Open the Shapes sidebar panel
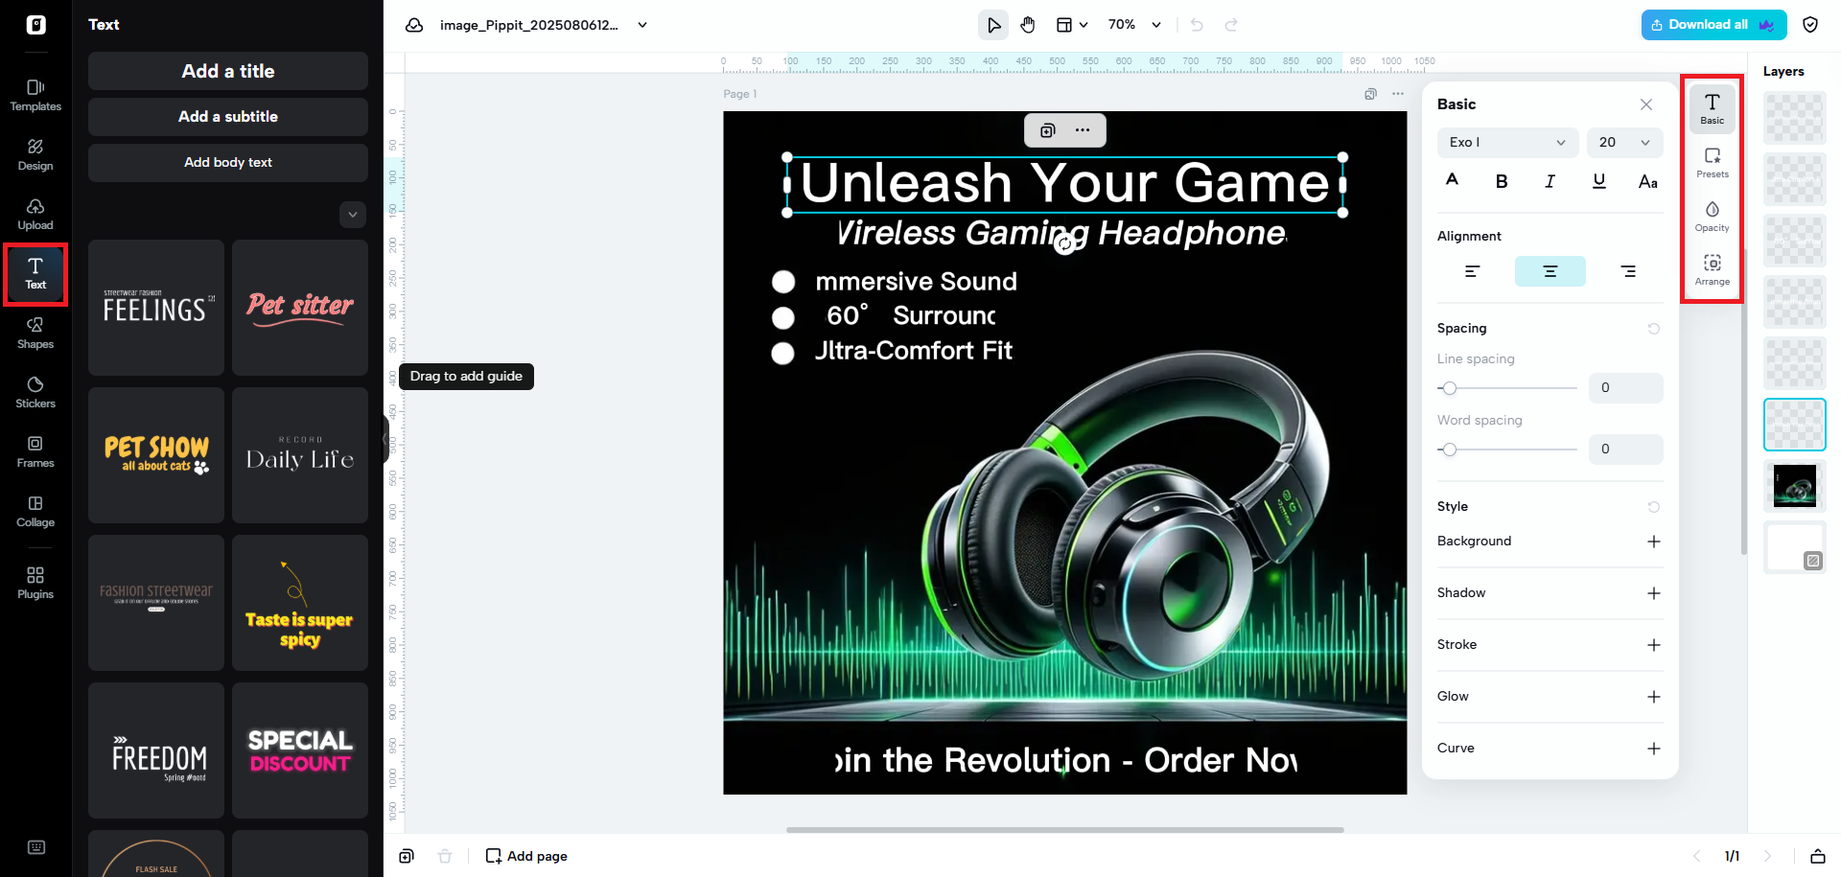 click(35, 333)
